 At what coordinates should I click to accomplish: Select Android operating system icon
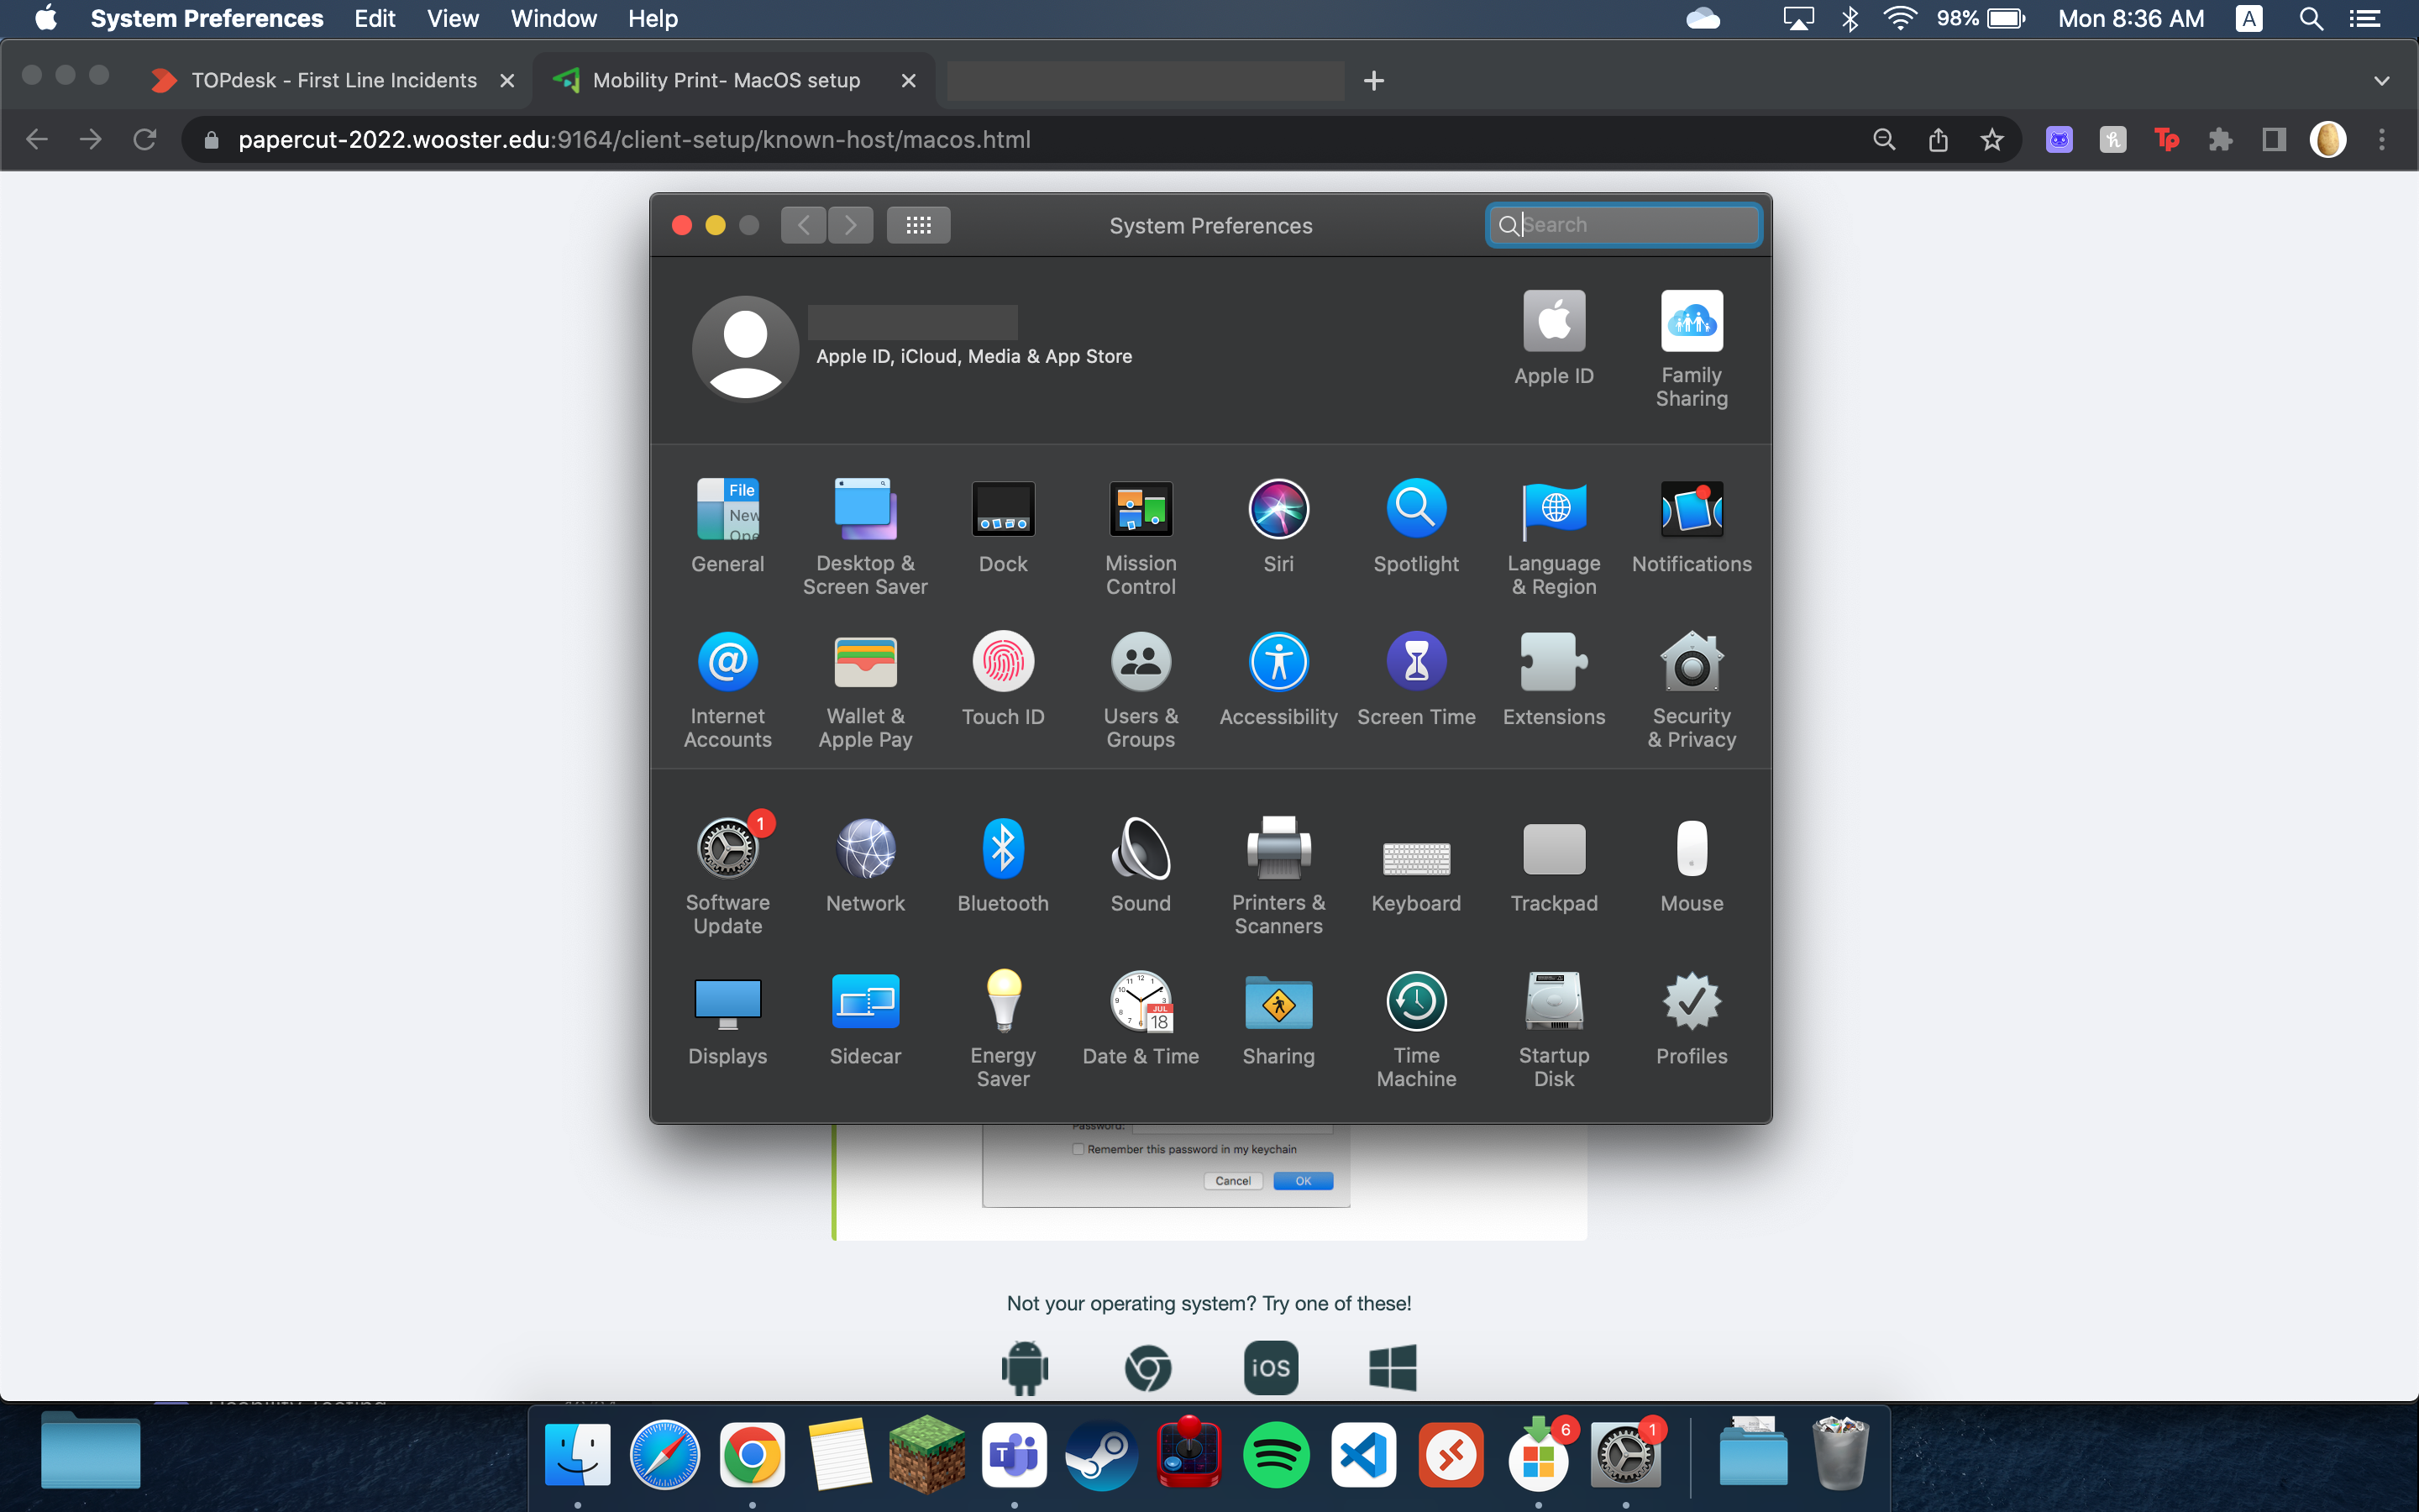[x=1025, y=1367]
